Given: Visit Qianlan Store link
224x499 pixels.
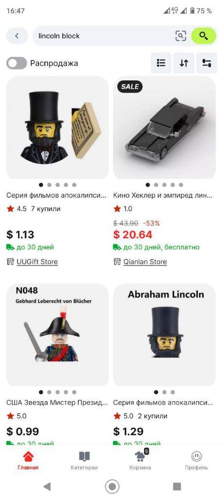Looking at the screenshot, I should click(145, 262).
